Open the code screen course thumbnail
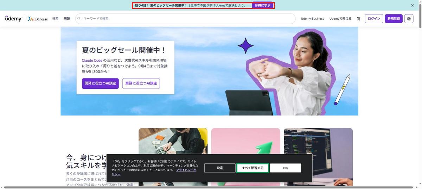Screen dimensions: 422x189 318,141
